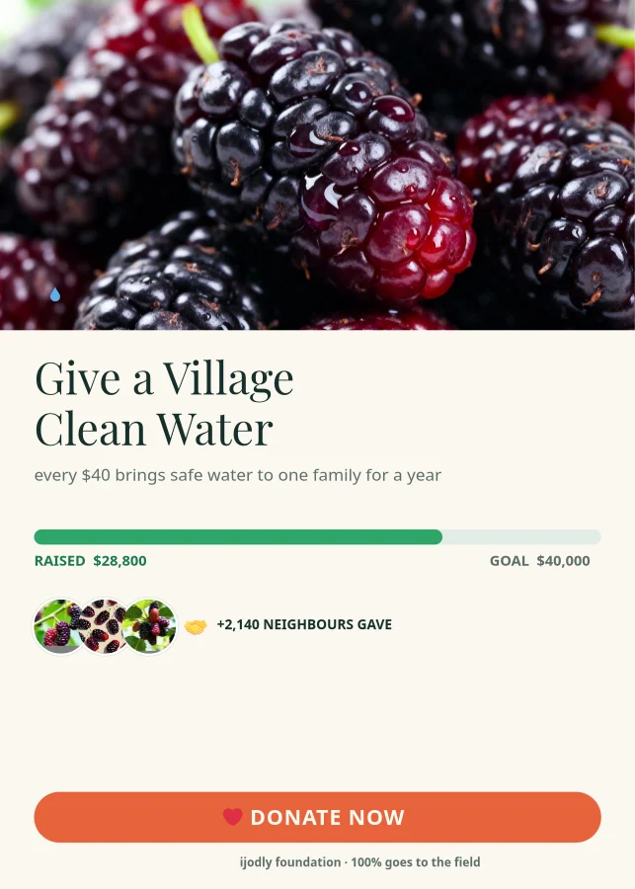Click the word GOAL under progress bar
The height and width of the screenshot is (889, 635).
coord(510,561)
